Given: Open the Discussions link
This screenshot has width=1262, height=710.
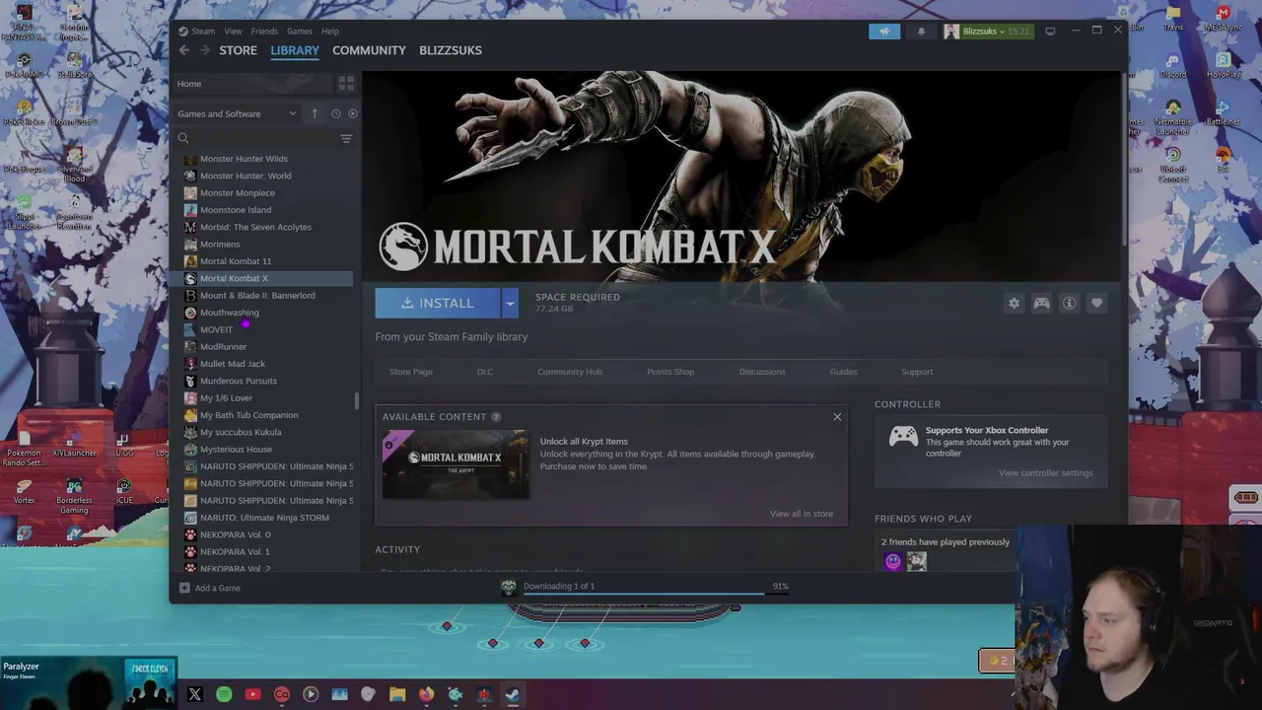Looking at the screenshot, I should (x=762, y=372).
